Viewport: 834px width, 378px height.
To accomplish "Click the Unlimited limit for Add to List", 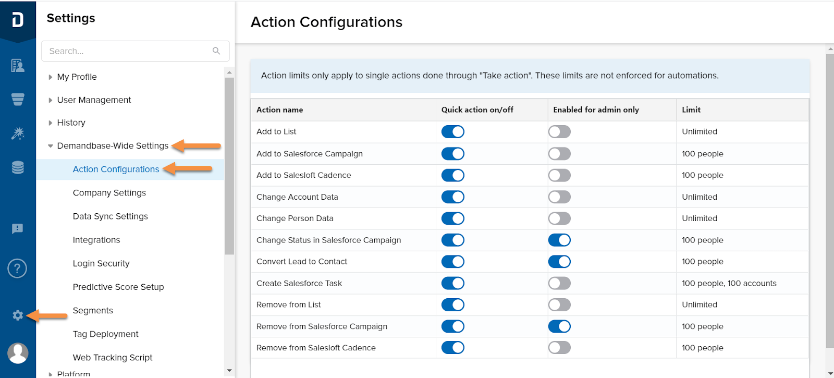I will click(x=700, y=131).
